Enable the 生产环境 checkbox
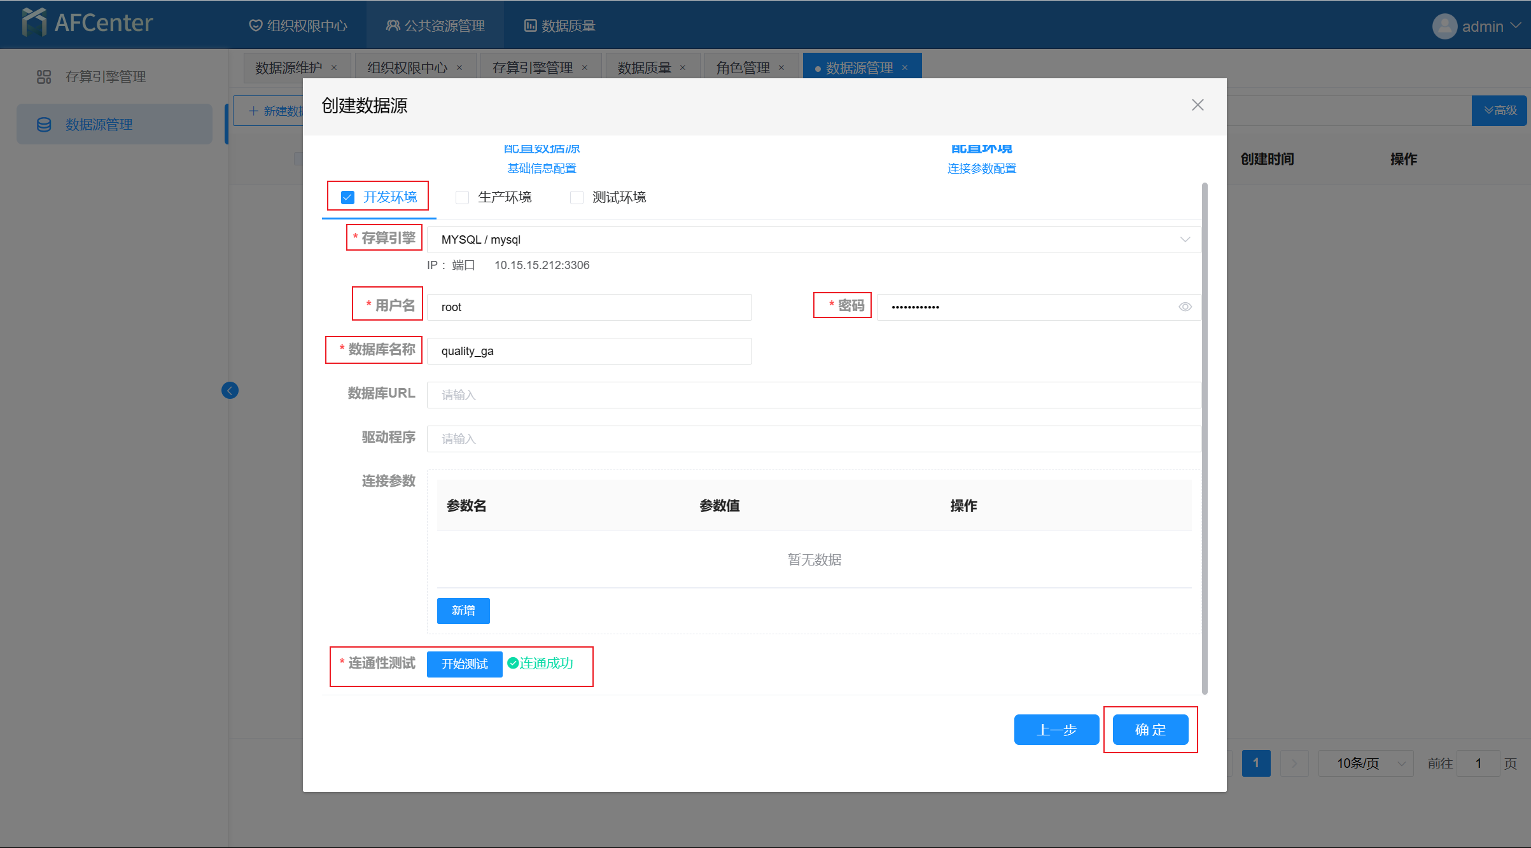This screenshot has width=1531, height=848. 462,197
